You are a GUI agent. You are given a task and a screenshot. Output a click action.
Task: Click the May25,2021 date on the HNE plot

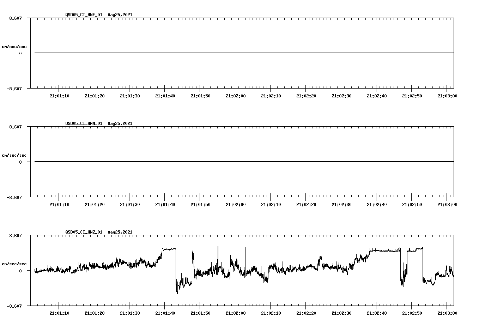coord(120,15)
